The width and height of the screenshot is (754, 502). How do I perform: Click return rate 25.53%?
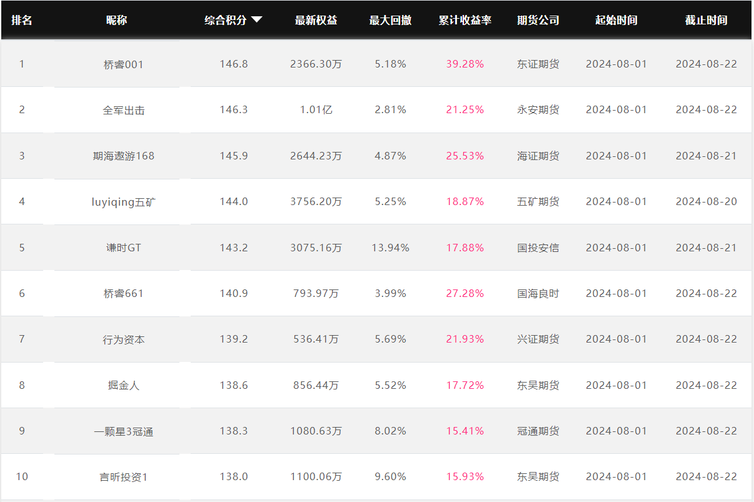point(465,156)
